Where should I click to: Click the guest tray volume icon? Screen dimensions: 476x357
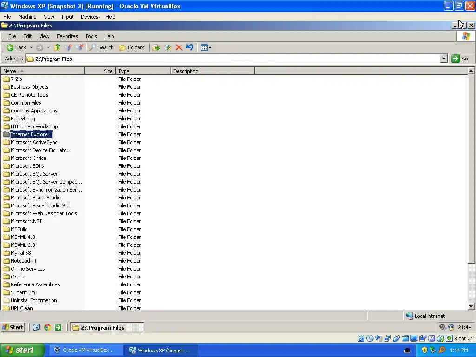(443, 327)
